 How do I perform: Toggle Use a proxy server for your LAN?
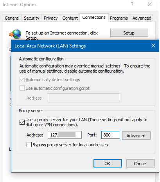point(22,122)
